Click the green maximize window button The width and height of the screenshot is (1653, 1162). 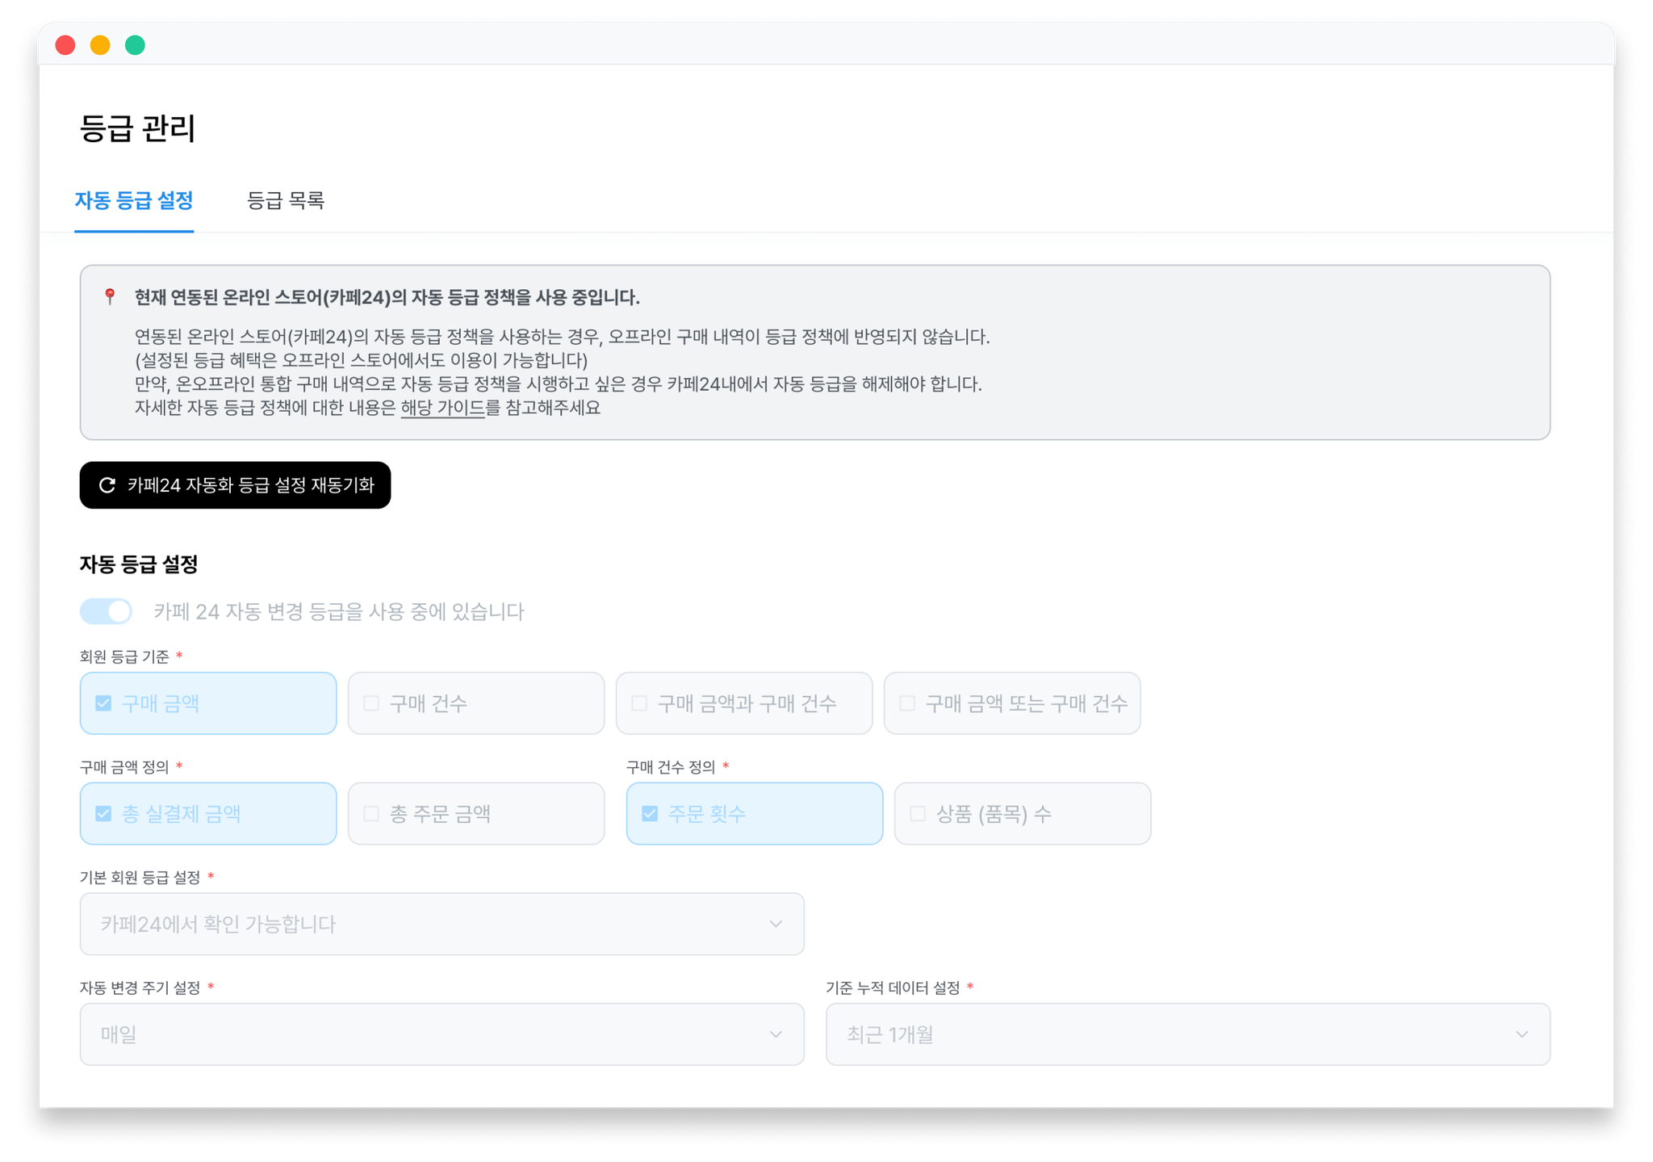click(x=135, y=45)
